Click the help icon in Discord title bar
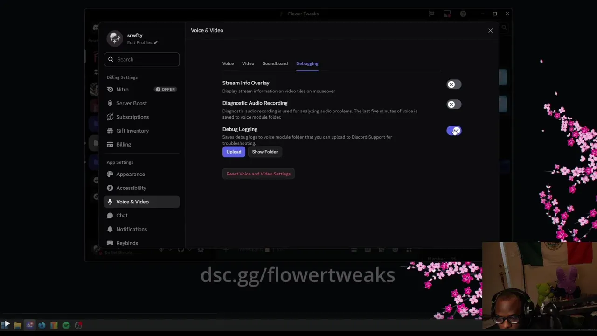This screenshot has height=336, width=597. (x=463, y=14)
